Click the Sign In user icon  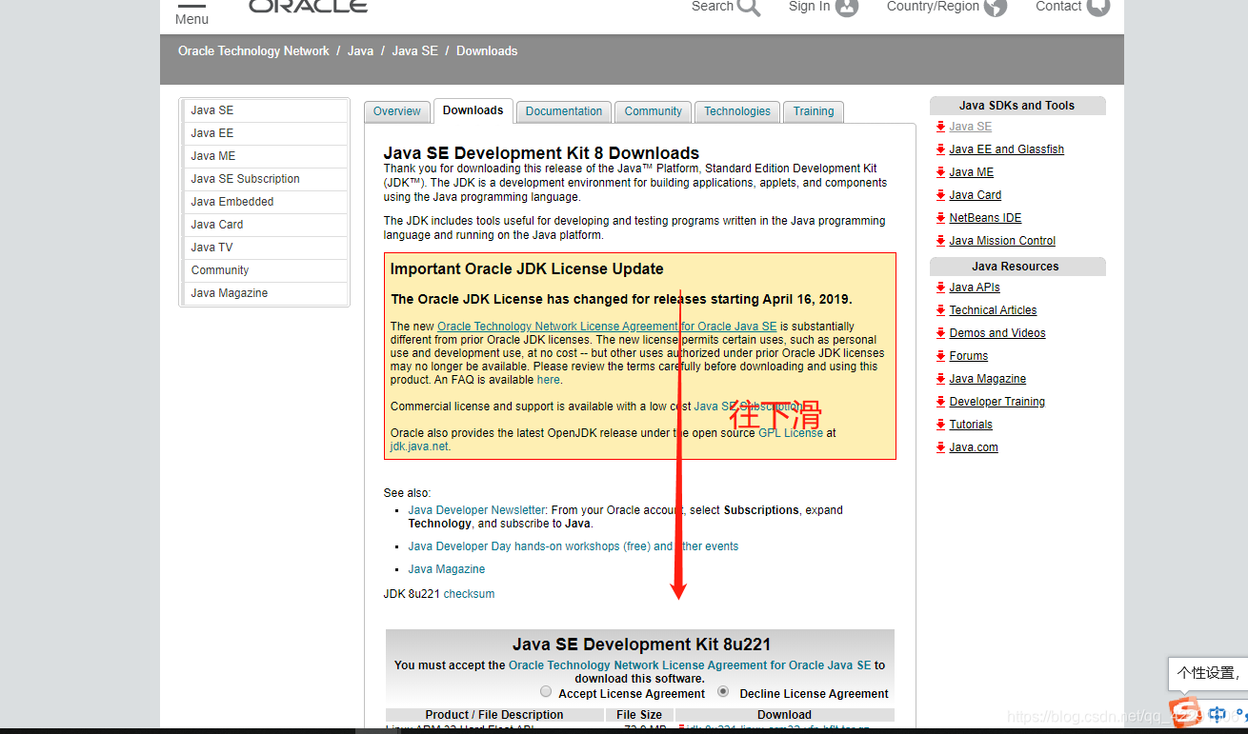coord(847,8)
